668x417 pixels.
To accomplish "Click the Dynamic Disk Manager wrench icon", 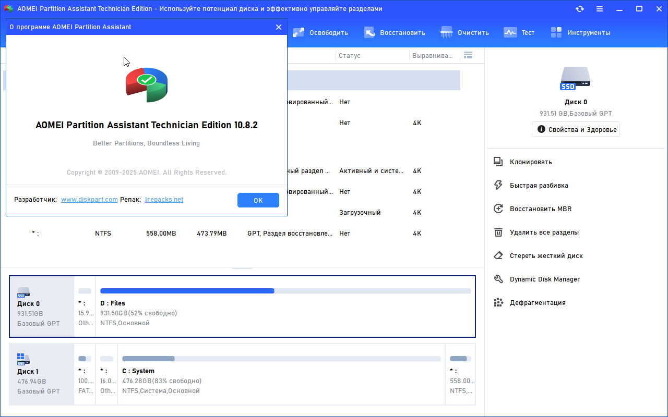I will click(498, 279).
